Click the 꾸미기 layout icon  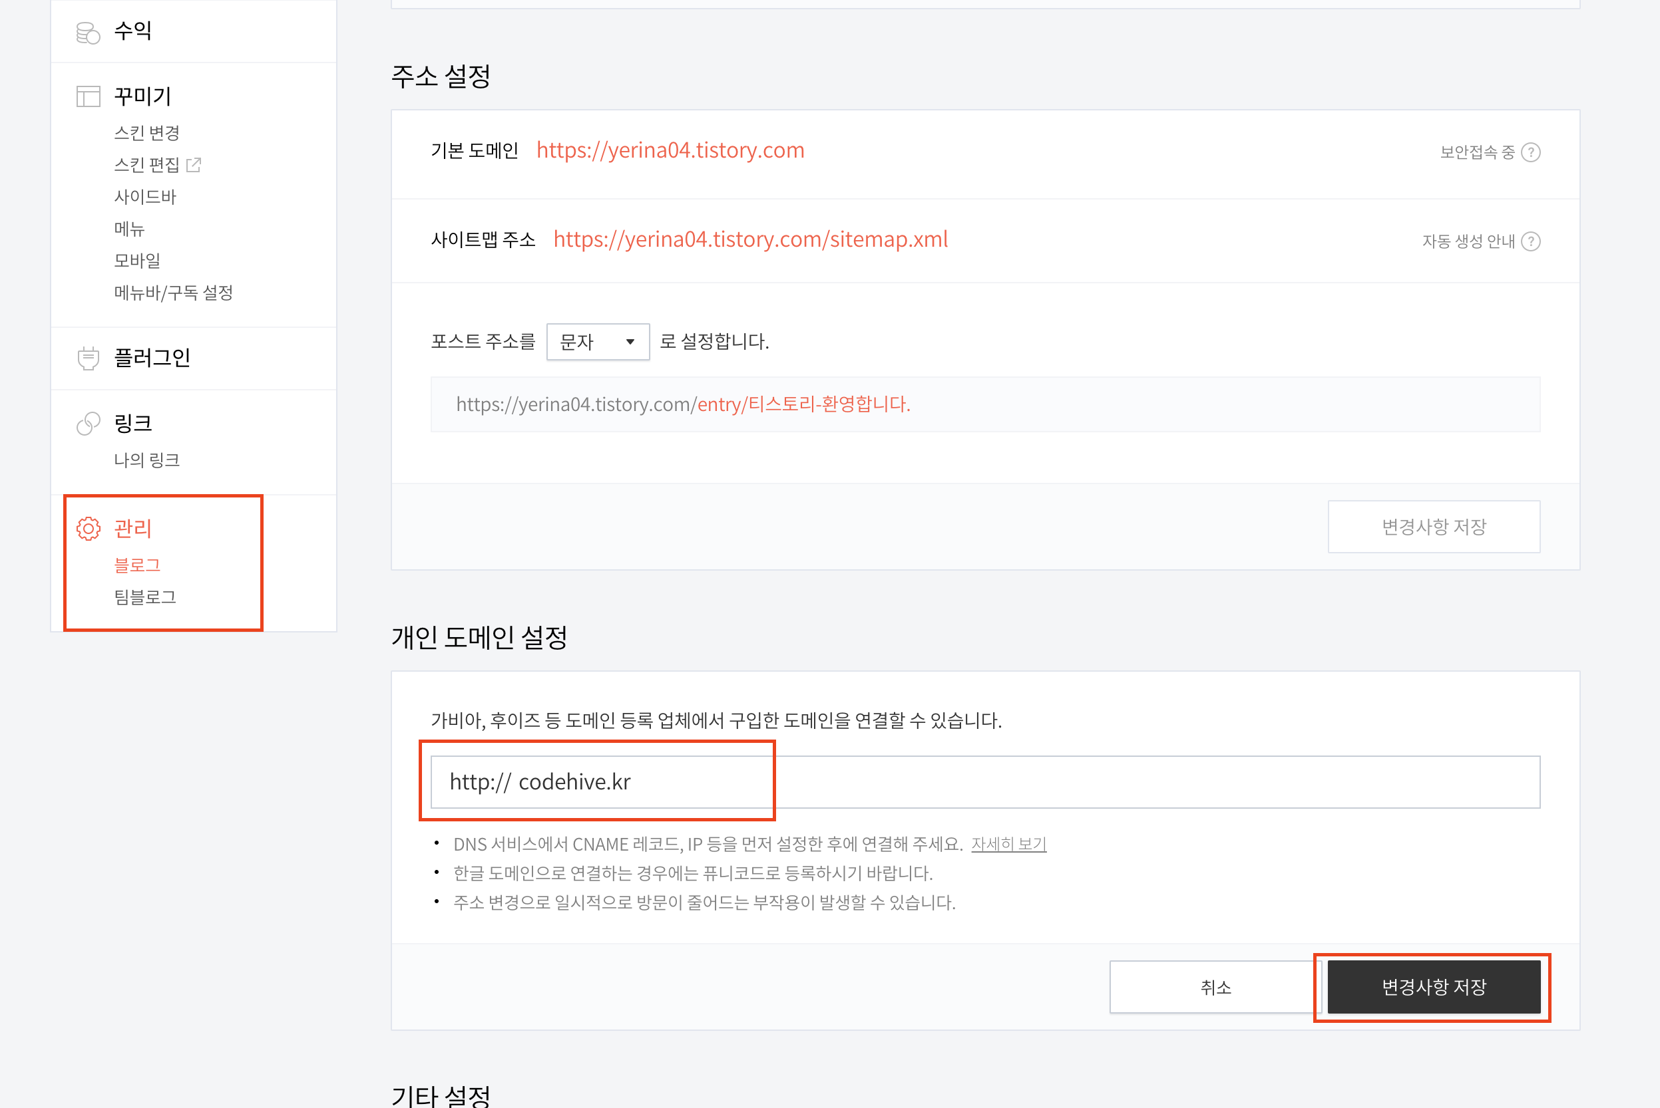(88, 96)
